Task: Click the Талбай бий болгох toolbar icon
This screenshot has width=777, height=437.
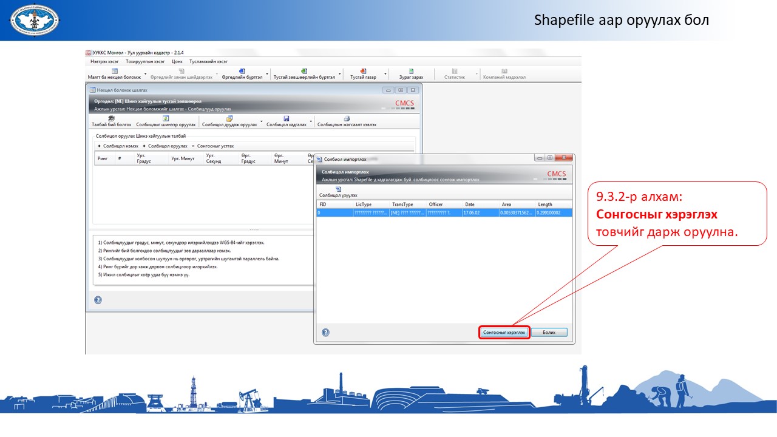Action: click(x=111, y=118)
